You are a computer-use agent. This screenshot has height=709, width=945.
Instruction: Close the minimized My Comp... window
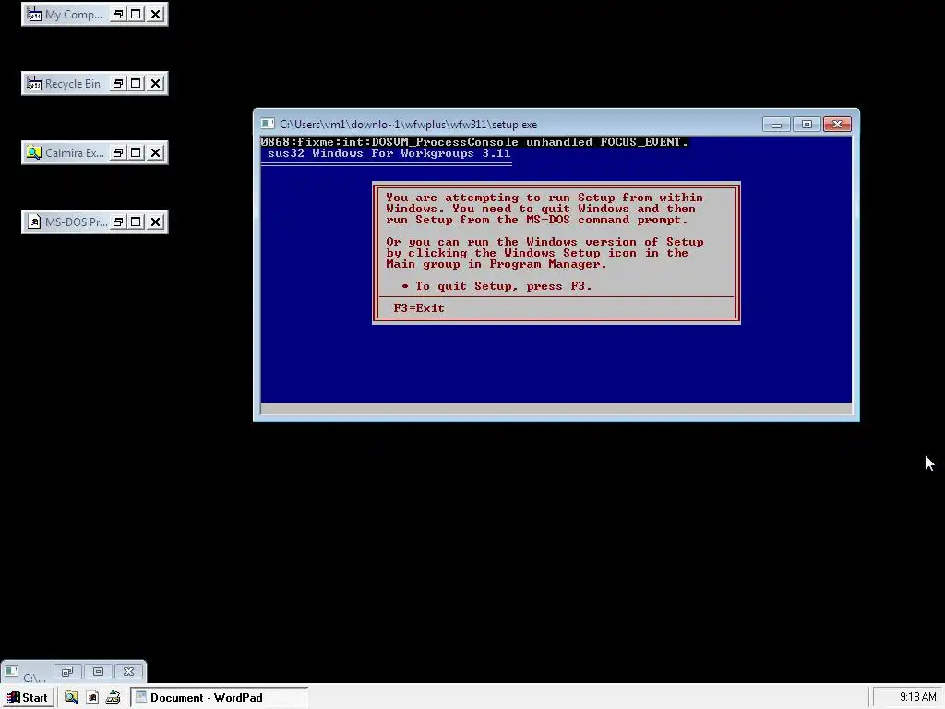click(155, 15)
